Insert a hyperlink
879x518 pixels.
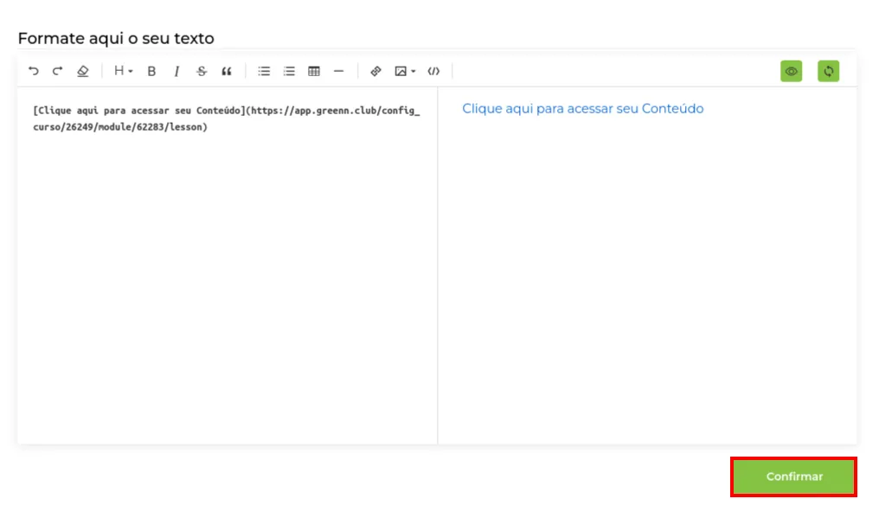375,71
